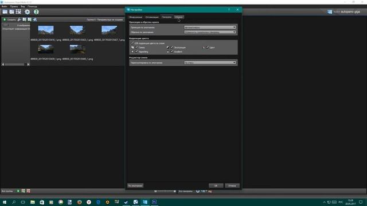367x206 pixels.
Task: Open the default projection dropdown
Action: pos(210,27)
